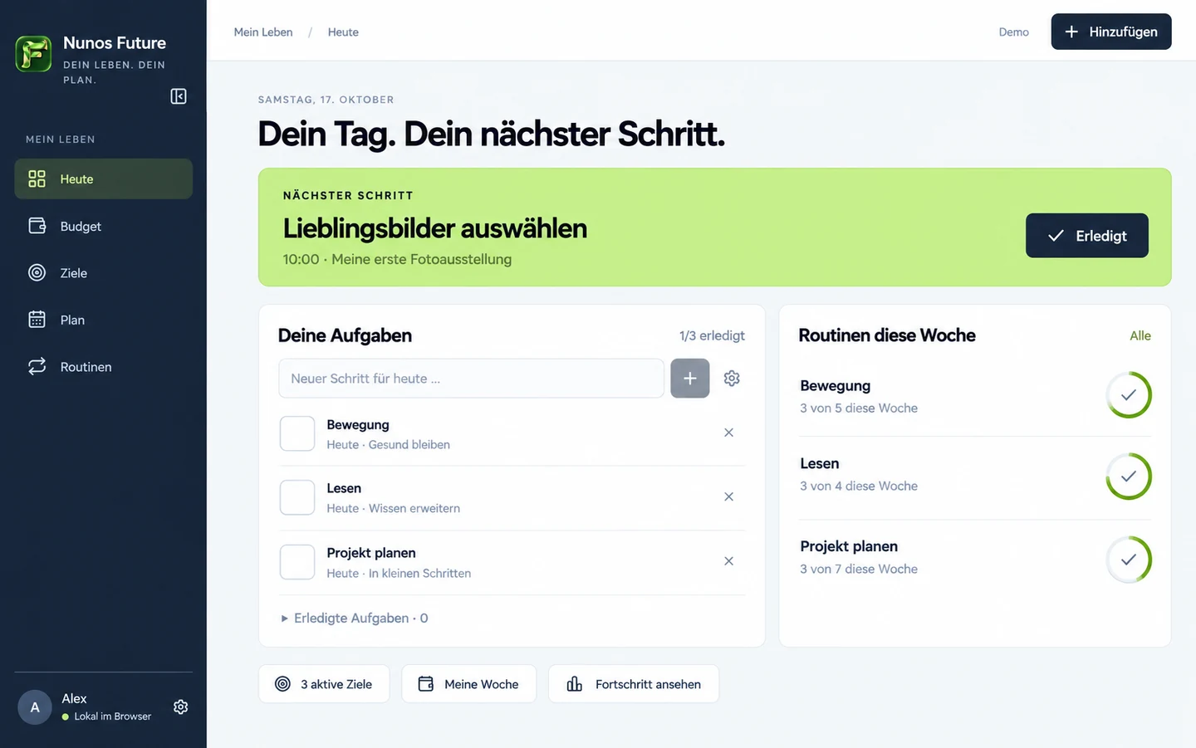Check the Projekt planen task checkbox
Viewport: 1196px width, 748px height.
coord(297,562)
